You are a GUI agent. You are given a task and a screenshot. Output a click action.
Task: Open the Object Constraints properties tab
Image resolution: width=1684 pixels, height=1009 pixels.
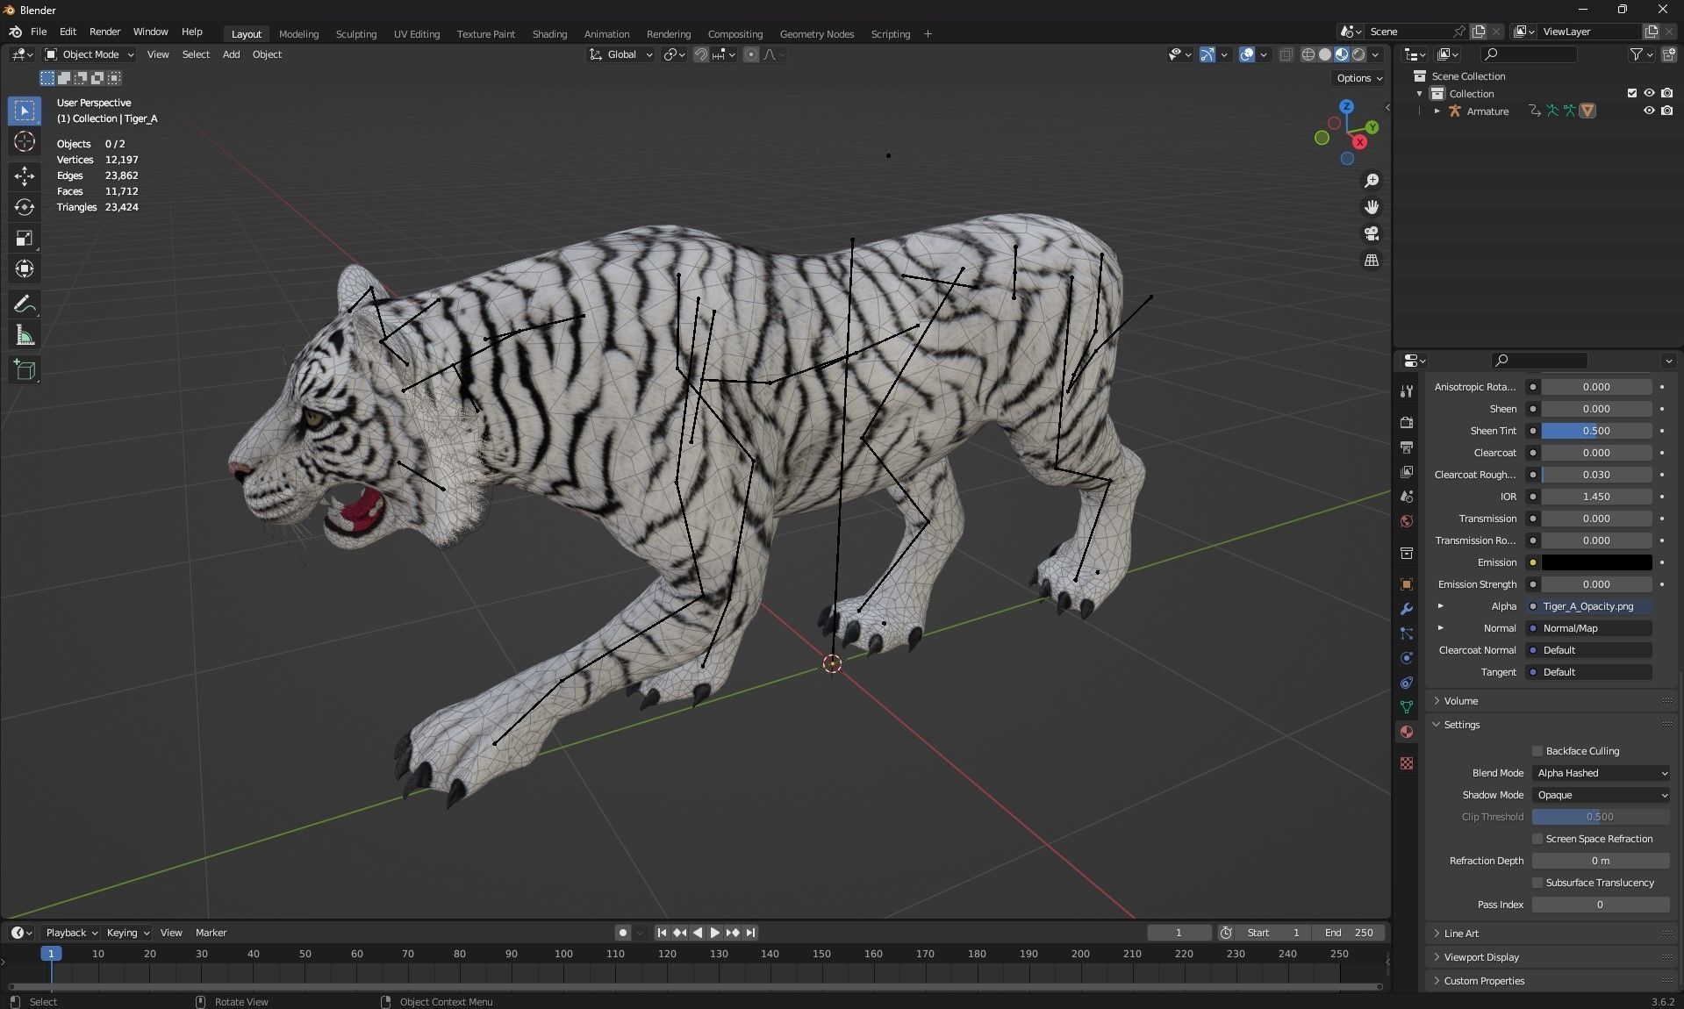(x=1407, y=683)
